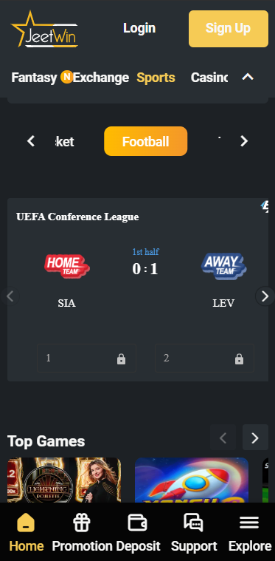275x561 pixels.
Task: Open the Explore hamburger menu
Action: pos(249,523)
